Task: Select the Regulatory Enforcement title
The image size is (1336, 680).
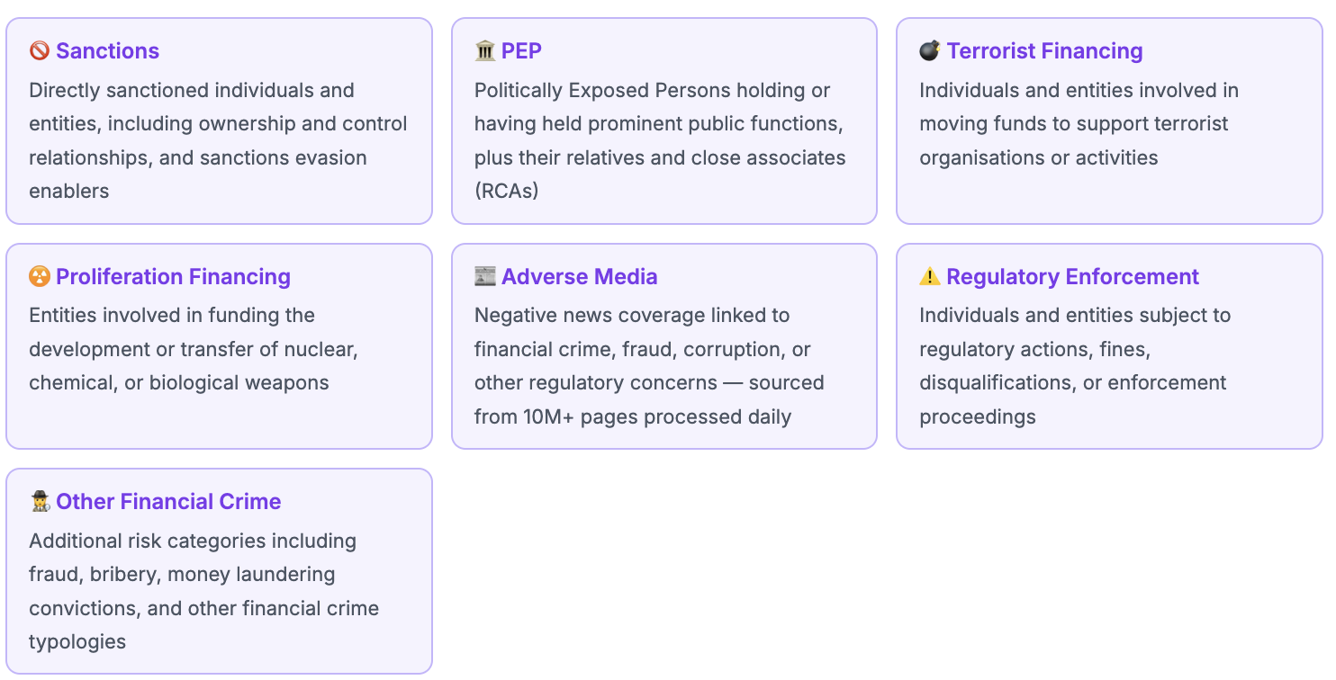Action: tap(1072, 276)
